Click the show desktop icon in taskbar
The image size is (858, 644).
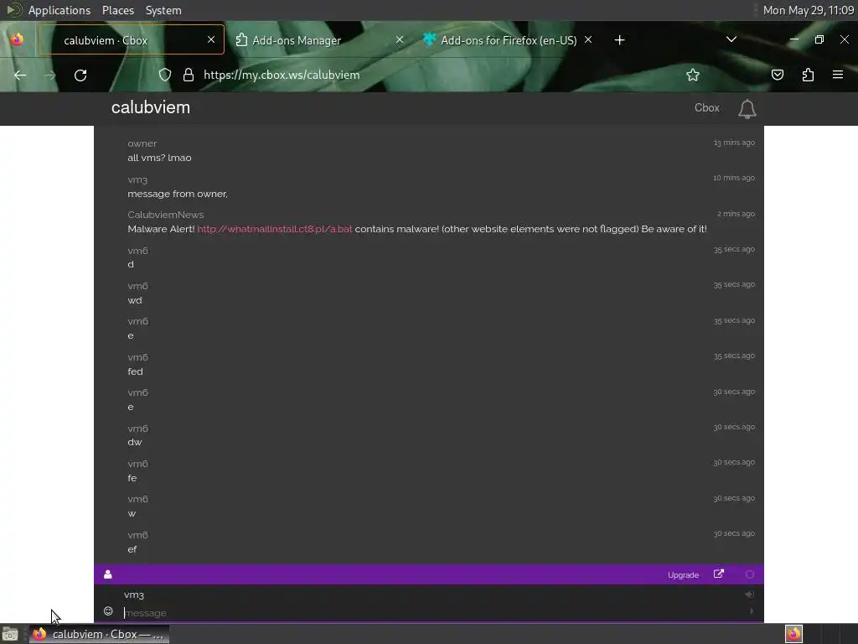[10, 634]
